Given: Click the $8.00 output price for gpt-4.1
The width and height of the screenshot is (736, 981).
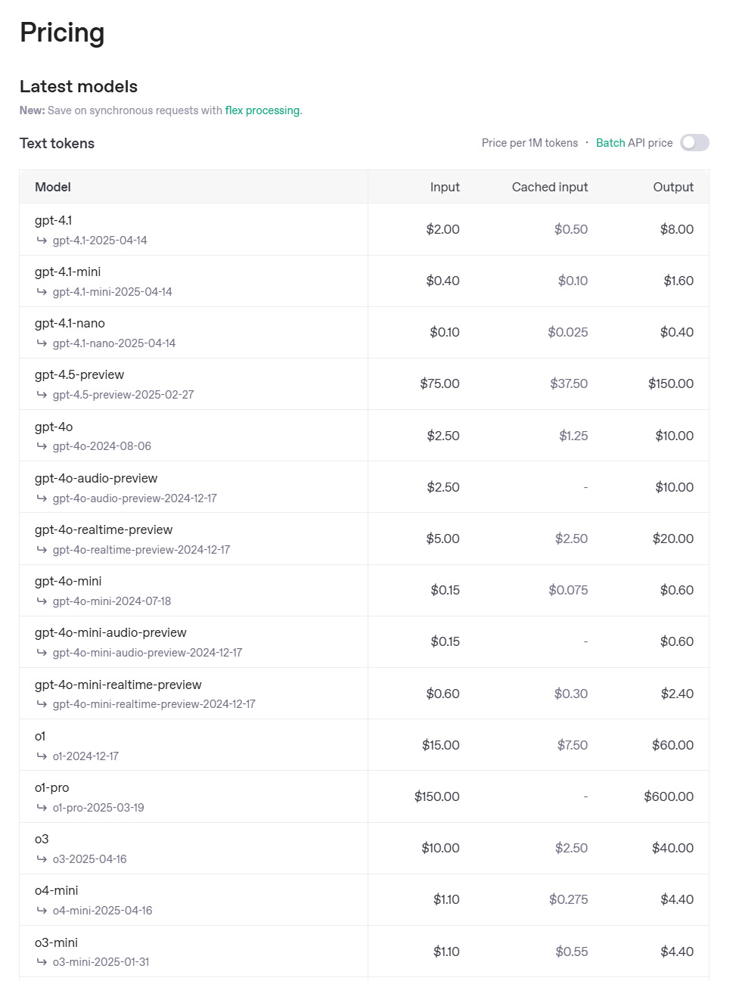Looking at the screenshot, I should (x=677, y=229).
